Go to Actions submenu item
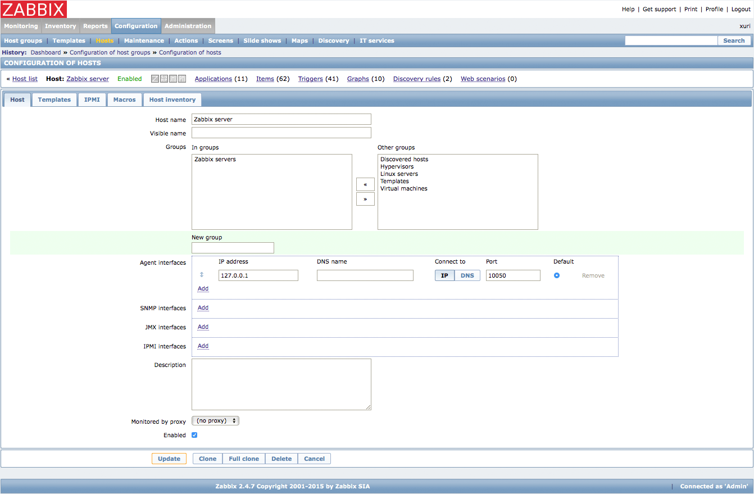This screenshot has height=494, width=754. pyautogui.click(x=186, y=40)
